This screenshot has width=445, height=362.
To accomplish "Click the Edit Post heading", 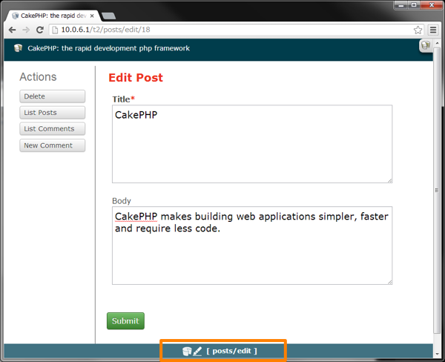I will (x=136, y=77).
